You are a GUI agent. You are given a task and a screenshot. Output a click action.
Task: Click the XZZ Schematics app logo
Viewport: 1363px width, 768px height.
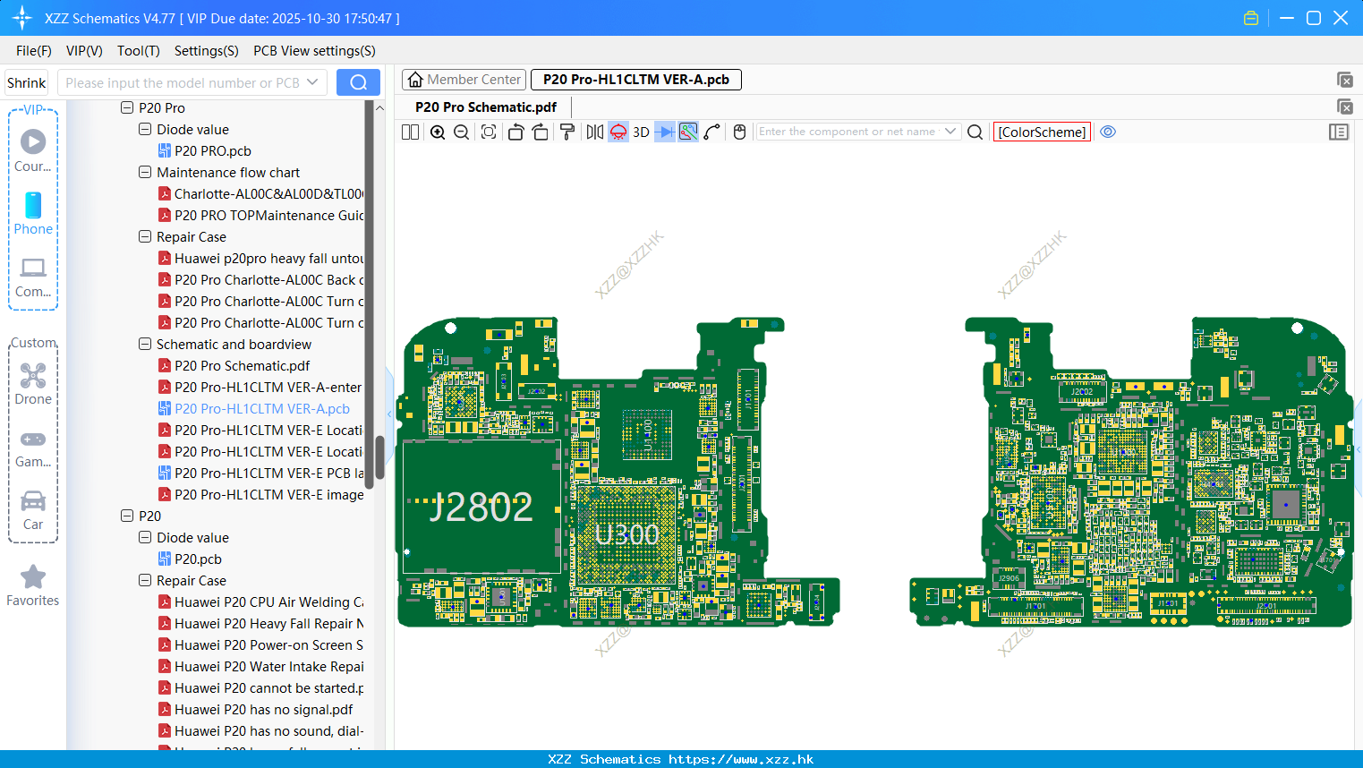[22, 18]
